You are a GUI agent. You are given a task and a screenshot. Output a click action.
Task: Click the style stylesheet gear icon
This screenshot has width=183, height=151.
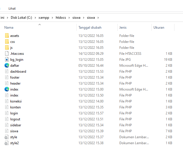point(7,137)
